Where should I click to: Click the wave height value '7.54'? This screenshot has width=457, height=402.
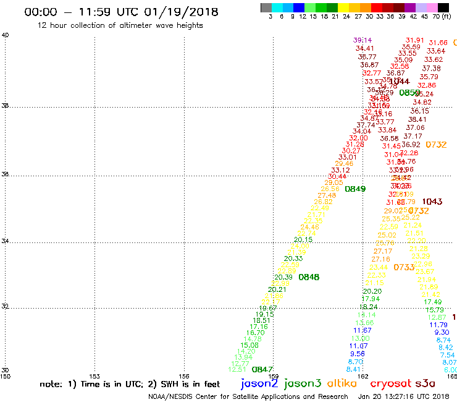coord(447,355)
